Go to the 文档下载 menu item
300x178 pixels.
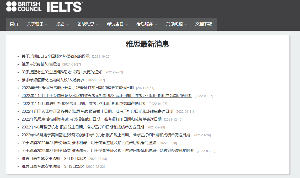(203, 24)
